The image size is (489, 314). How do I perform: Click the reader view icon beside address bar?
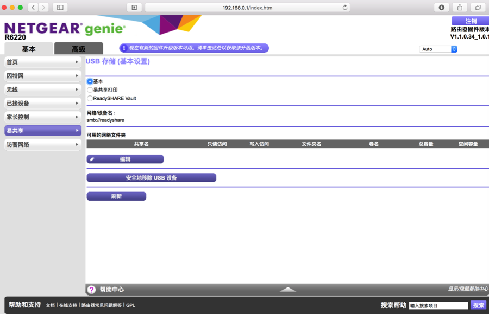[134, 8]
